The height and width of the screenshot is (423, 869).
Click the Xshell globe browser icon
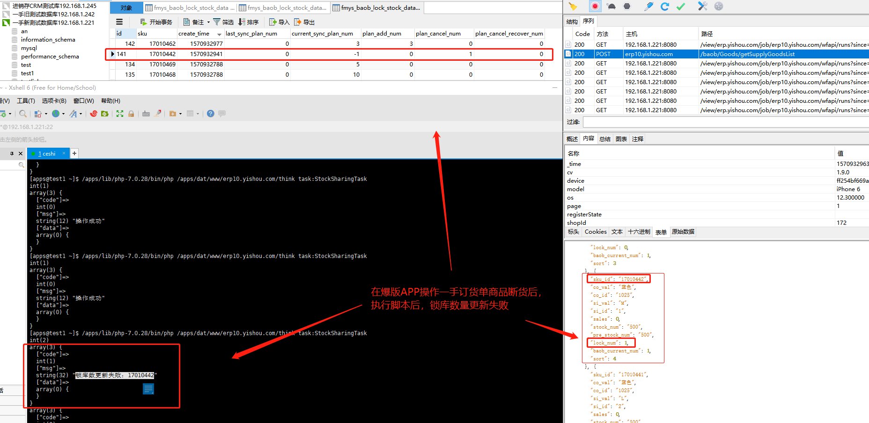pyautogui.click(x=56, y=114)
